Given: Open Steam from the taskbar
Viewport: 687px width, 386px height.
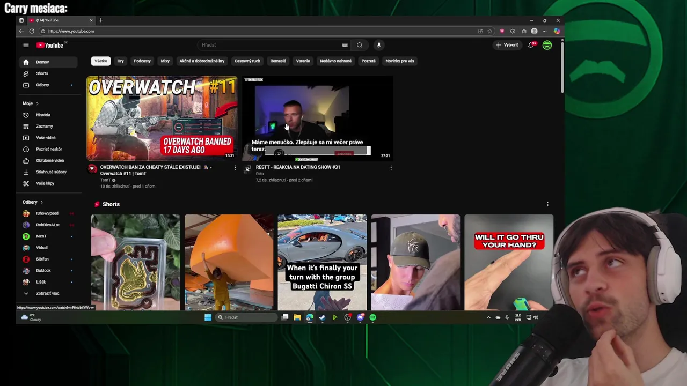Looking at the screenshot, I should [322, 317].
